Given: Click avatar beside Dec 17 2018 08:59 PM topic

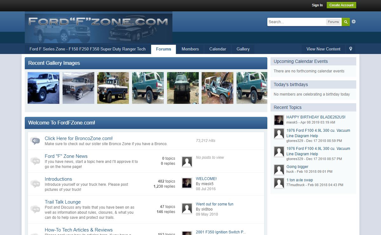Looking at the screenshot, I should [x=279, y=133].
